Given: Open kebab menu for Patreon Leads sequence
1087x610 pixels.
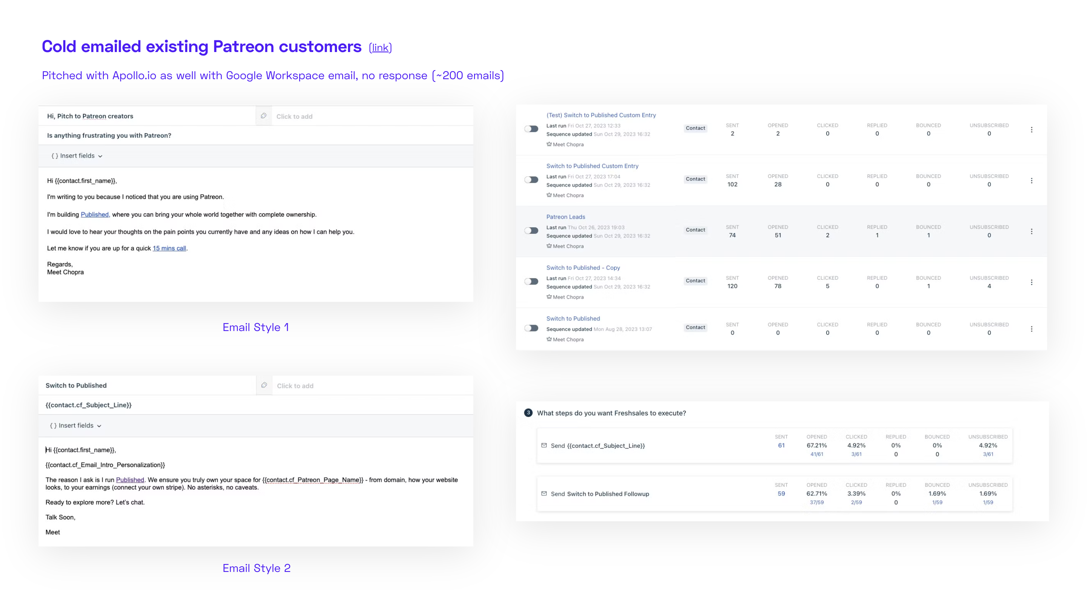Looking at the screenshot, I should [x=1031, y=231].
